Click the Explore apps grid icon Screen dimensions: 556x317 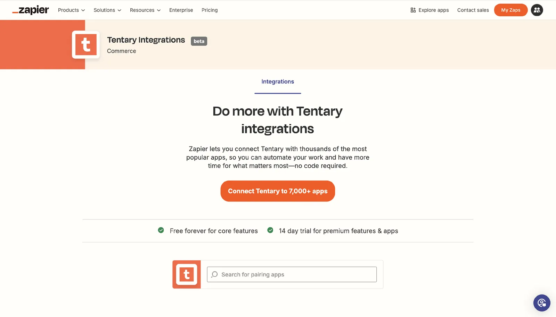[x=413, y=10]
